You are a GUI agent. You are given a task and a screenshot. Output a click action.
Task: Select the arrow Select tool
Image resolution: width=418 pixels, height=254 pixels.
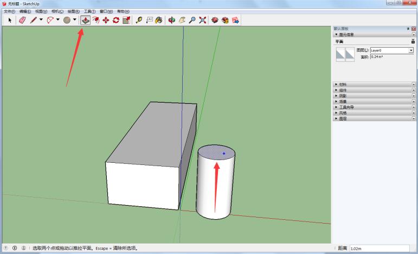(10, 20)
